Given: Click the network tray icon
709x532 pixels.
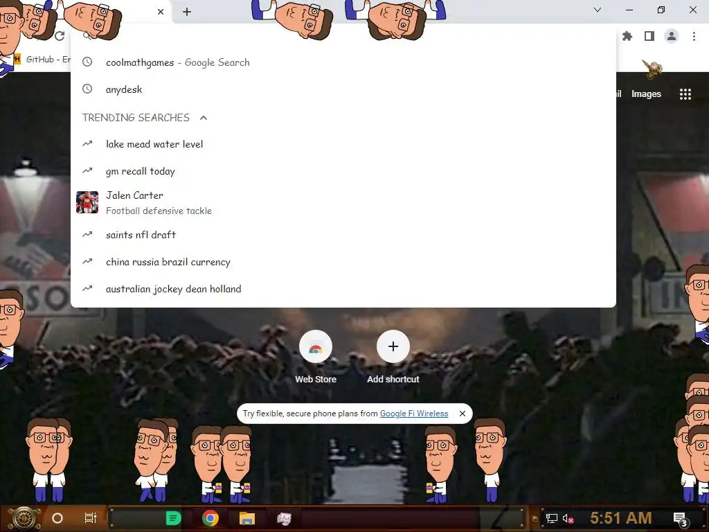Looking at the screenshot, I should point(552,518).
